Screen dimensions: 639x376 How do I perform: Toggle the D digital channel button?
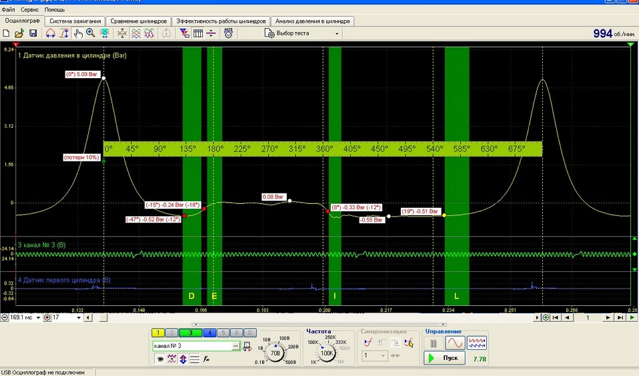tap(250, 333)
